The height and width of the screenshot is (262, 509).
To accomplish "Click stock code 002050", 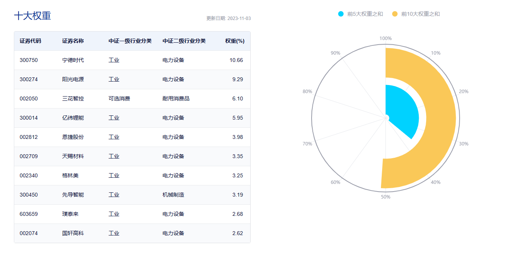I will coord(29,99).
